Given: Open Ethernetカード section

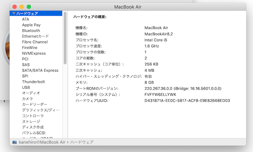Looking at the screenshot, I should [35, 36].
